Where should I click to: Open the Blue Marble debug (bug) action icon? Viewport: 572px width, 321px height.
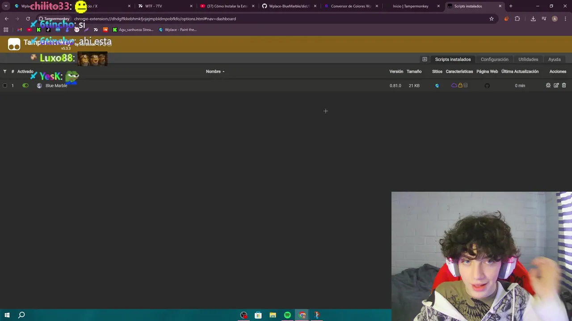[x=548, y=85]
